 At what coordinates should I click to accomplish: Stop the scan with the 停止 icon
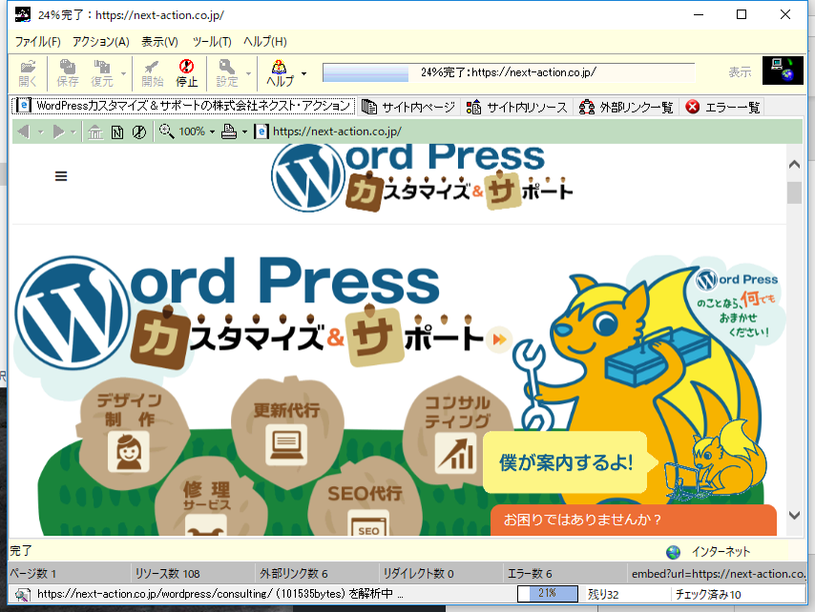coord(187,73)
